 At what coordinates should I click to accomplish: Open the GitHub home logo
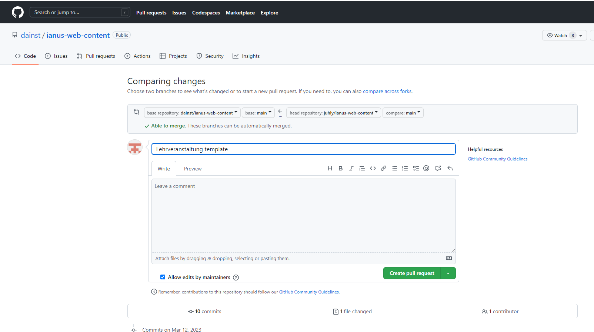18,12
